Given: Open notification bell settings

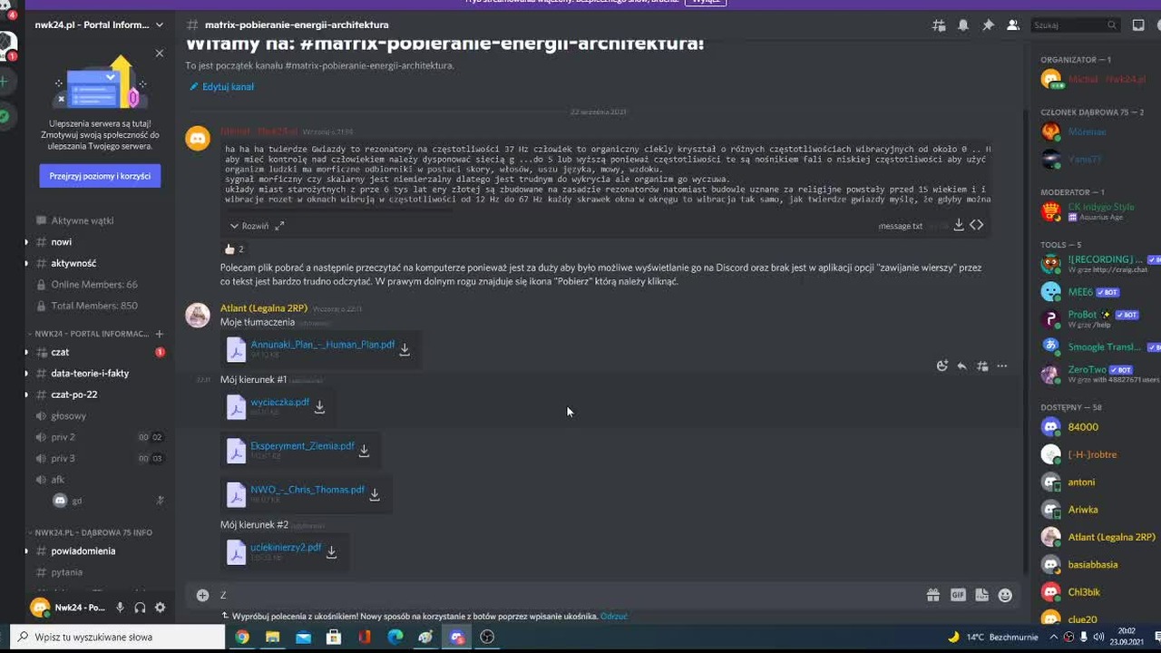Looking at the screenshot, I should click(963, 25).
